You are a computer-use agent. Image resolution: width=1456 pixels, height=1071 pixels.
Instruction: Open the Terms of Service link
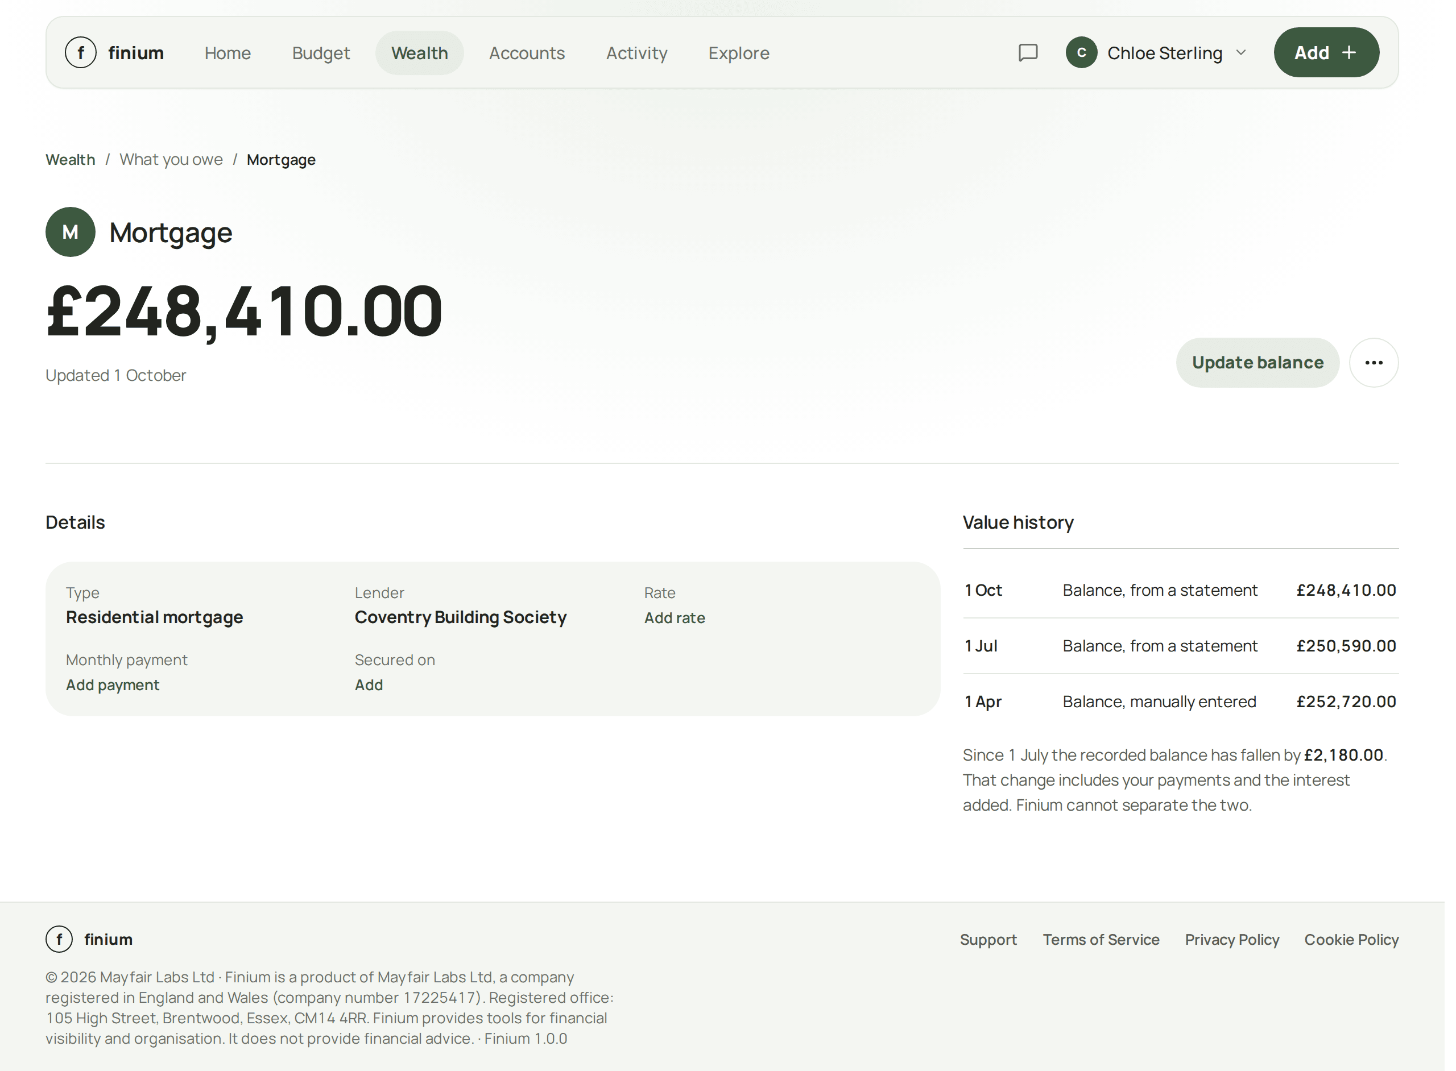1101,939
